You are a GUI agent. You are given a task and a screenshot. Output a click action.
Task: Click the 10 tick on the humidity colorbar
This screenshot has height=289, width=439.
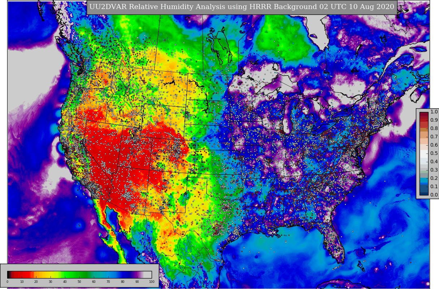(x=22, y=282)
